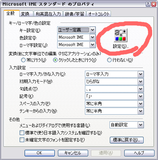Image resolution: width=158 pixels, height=160 pixels.
Task: Click the 記号(K): label
Action: point(27,96)
